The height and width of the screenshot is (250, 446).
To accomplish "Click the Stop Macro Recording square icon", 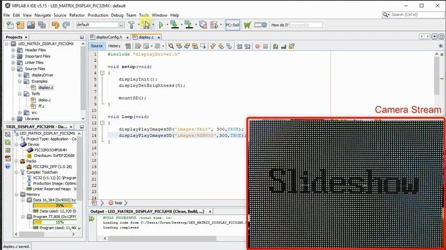I will (x=266, y=47).
